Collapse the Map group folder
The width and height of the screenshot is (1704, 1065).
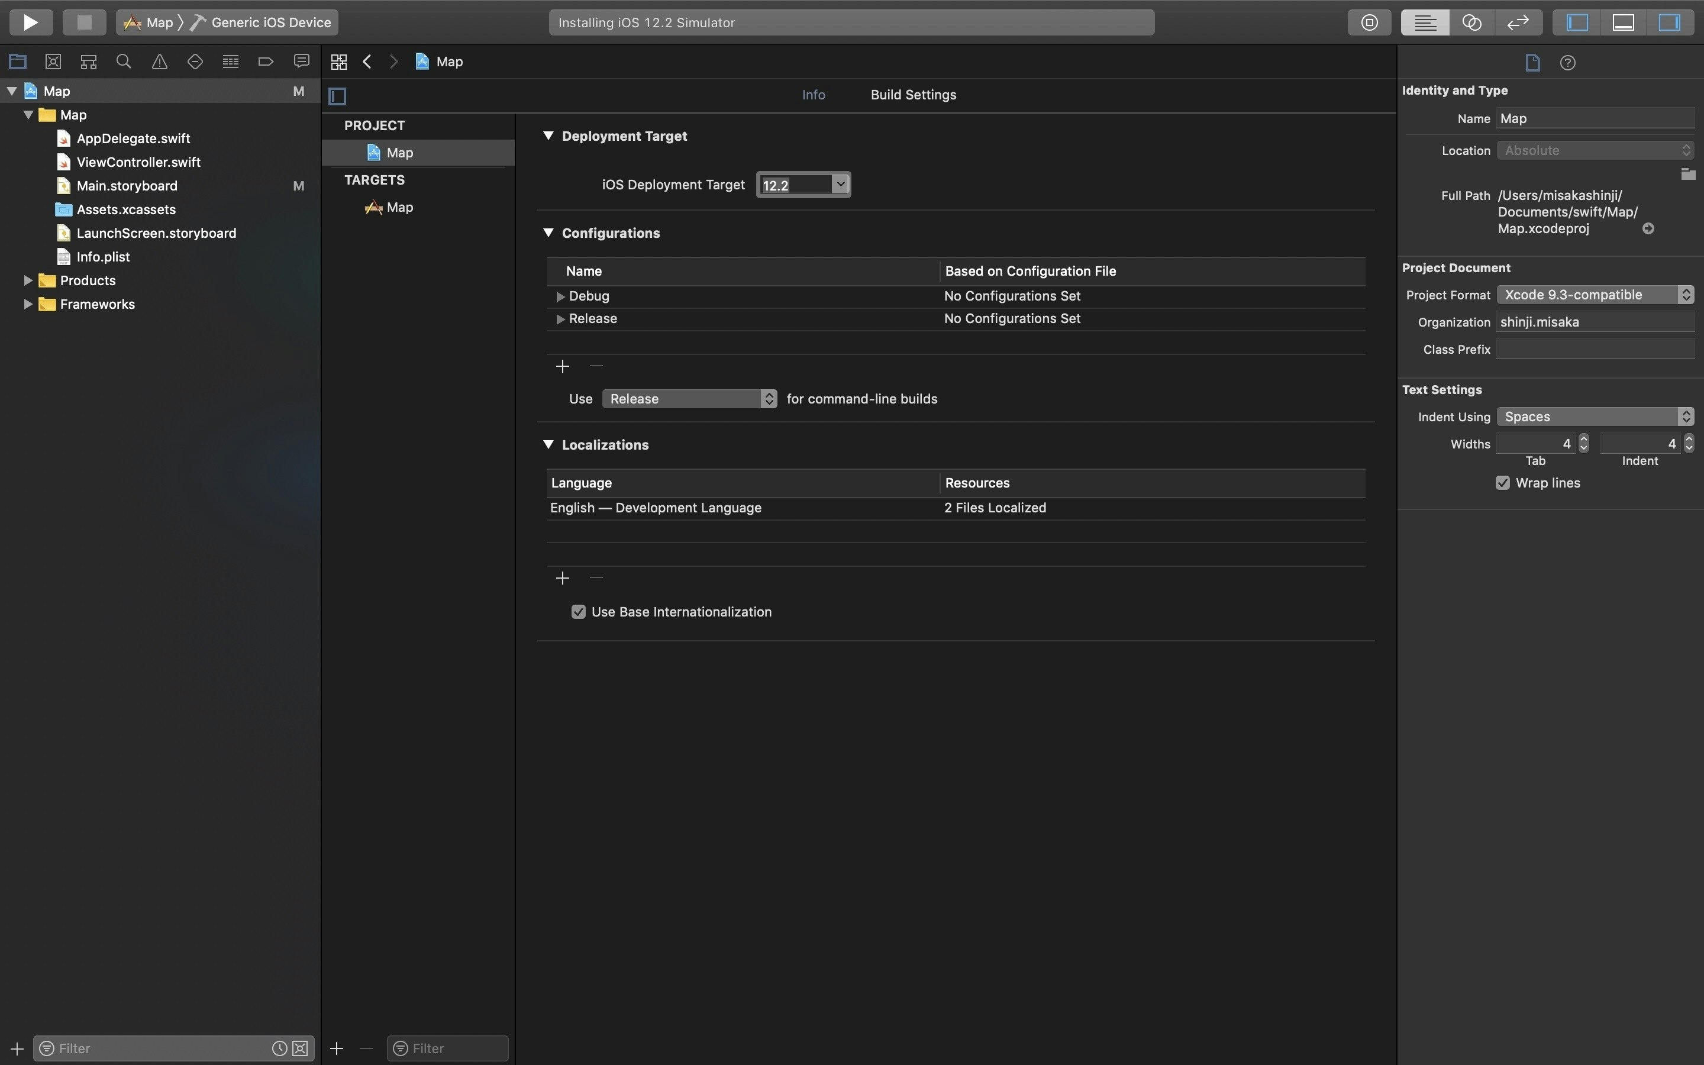(28, 114)
